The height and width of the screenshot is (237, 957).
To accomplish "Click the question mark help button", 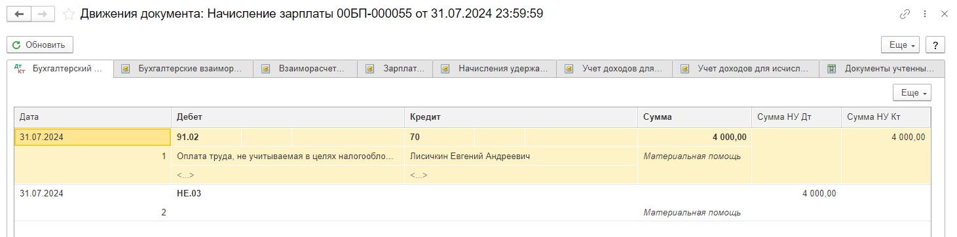I will pos(935,45).
